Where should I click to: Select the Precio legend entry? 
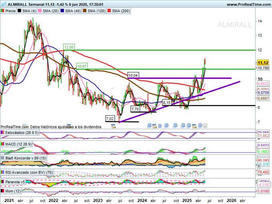[x=8, y=11]
